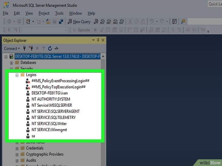Select the ##MS_PolicyTsqlExecutionLogin## login

[x=59, y=87]
